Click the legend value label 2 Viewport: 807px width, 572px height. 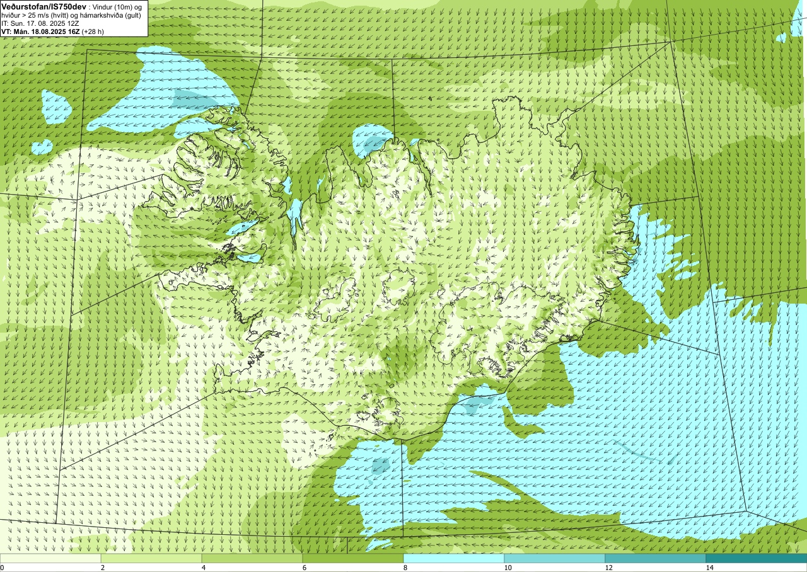103,568
